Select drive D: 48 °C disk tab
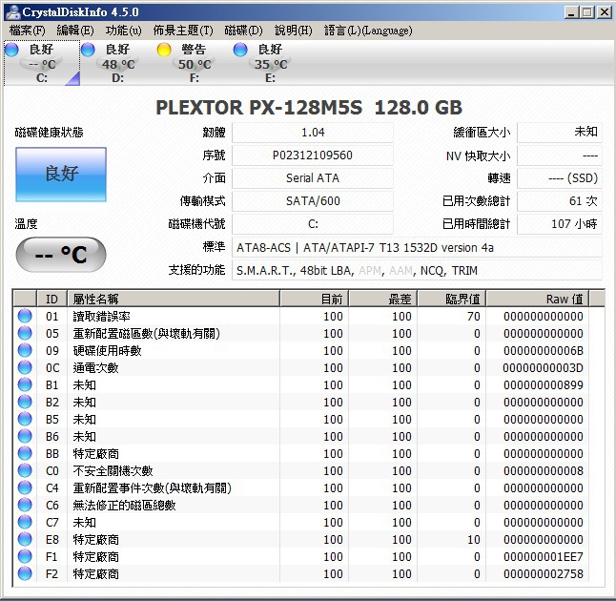Viewport: 616px width, 601px height. pyautogui.click(x=118, y=63)
